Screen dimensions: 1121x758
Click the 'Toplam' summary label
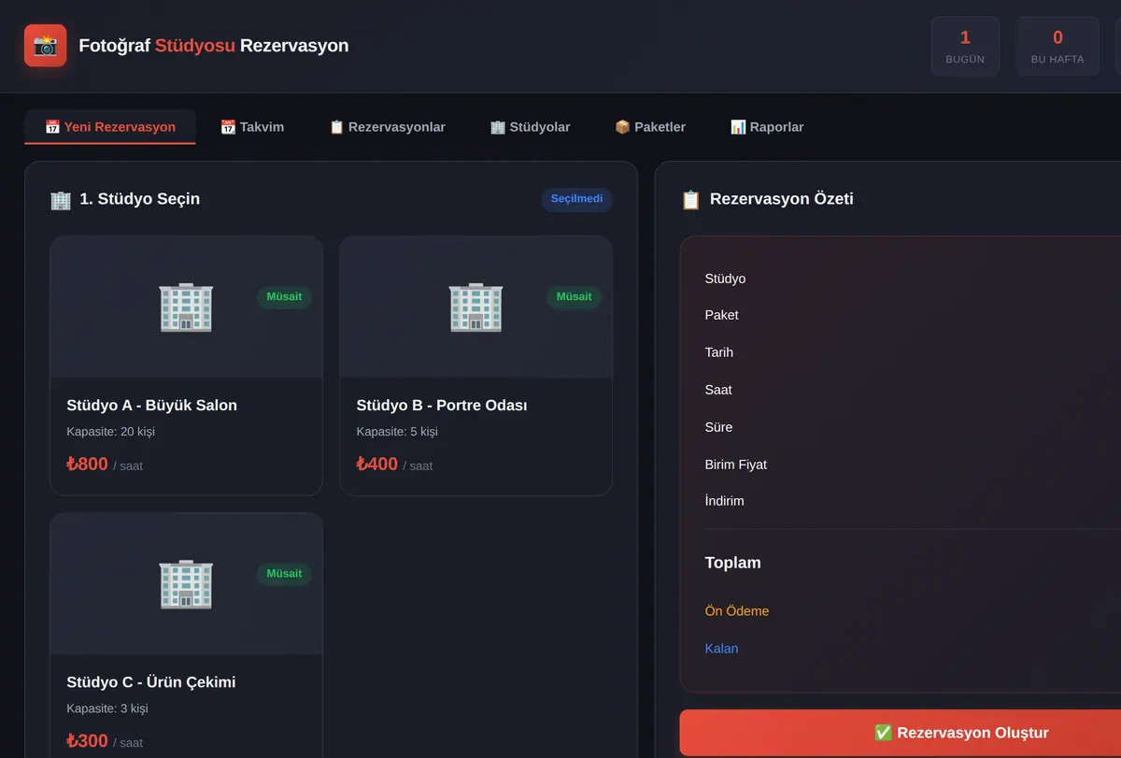pyautogui.click(x=733, y=563)
